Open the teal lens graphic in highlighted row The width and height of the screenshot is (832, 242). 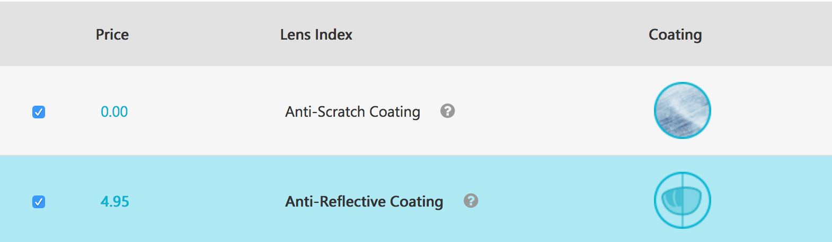click(x=682, y=200)
